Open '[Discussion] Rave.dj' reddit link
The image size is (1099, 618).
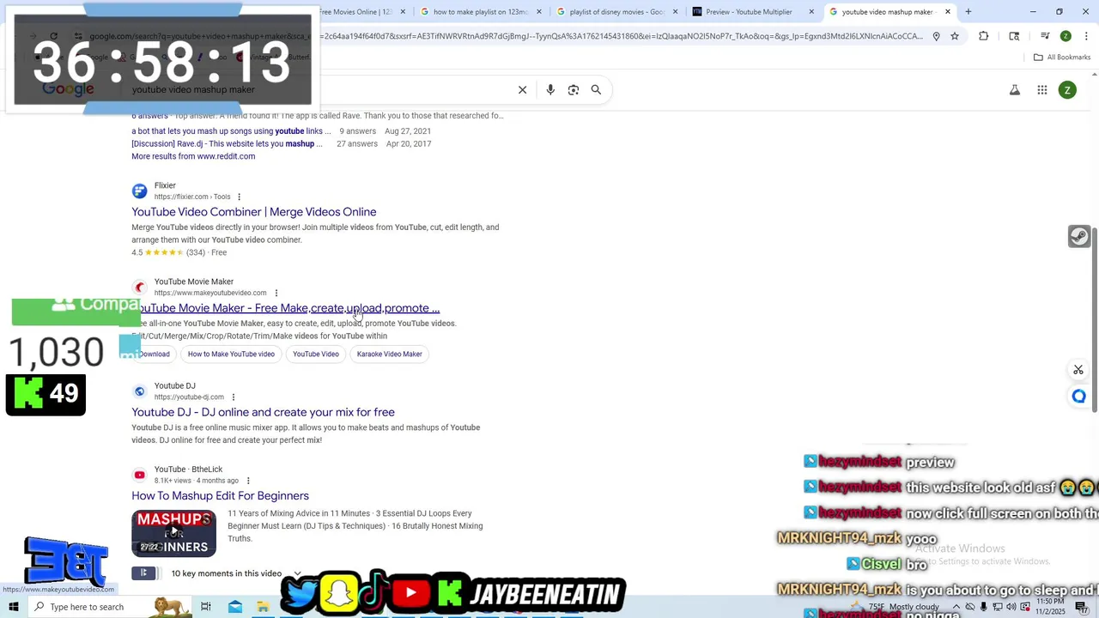[227, 144]
